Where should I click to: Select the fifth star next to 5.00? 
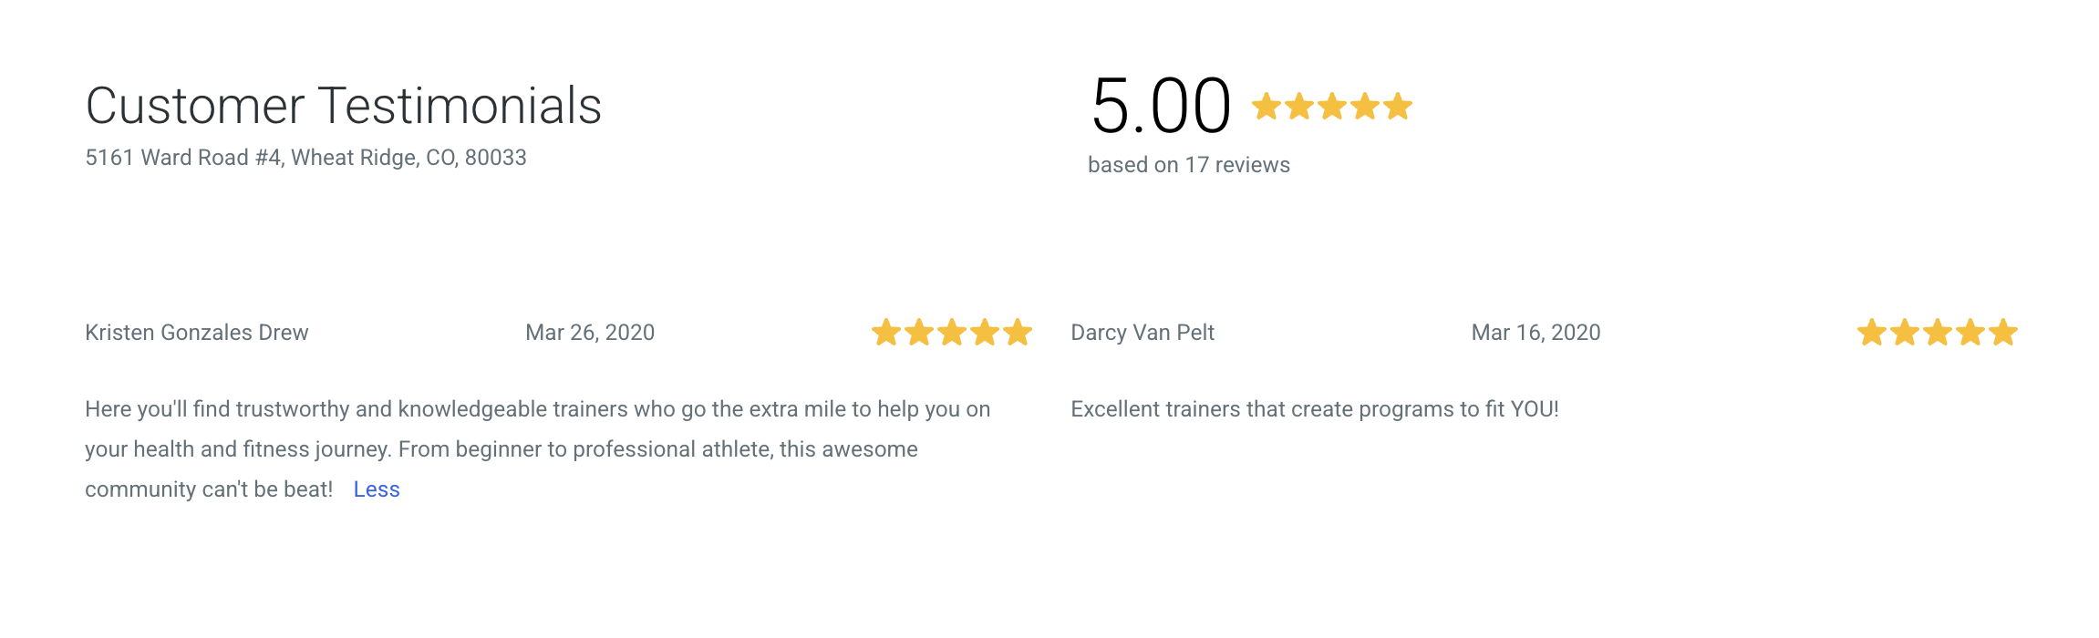click(1398, 106)
